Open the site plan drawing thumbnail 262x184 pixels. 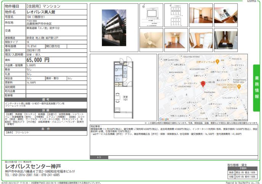(151, 15)
